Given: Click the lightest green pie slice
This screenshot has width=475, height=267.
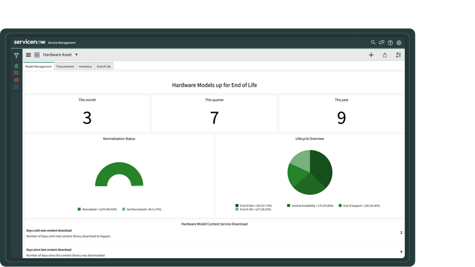Looking at the screenshot, I should 302,160.
